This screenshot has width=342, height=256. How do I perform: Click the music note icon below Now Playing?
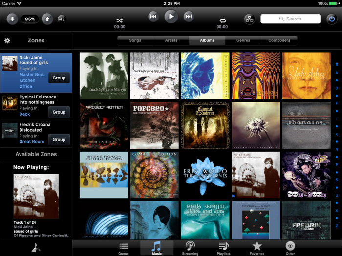tap(36, 248)
